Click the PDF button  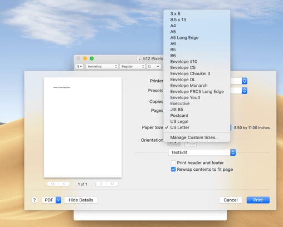(49, 200)
